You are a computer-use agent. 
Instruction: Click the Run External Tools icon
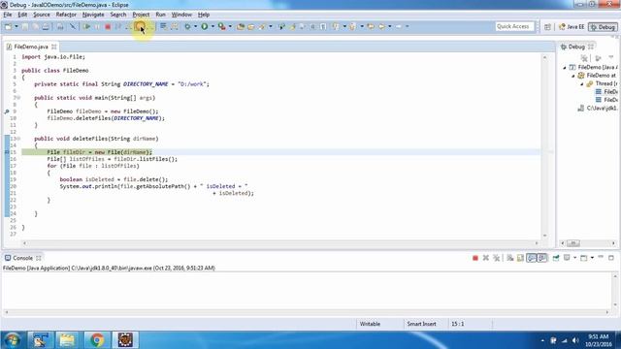pos(222,26)
